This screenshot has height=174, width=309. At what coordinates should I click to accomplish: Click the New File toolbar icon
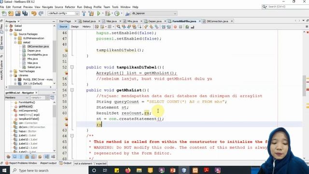[4, 13]
